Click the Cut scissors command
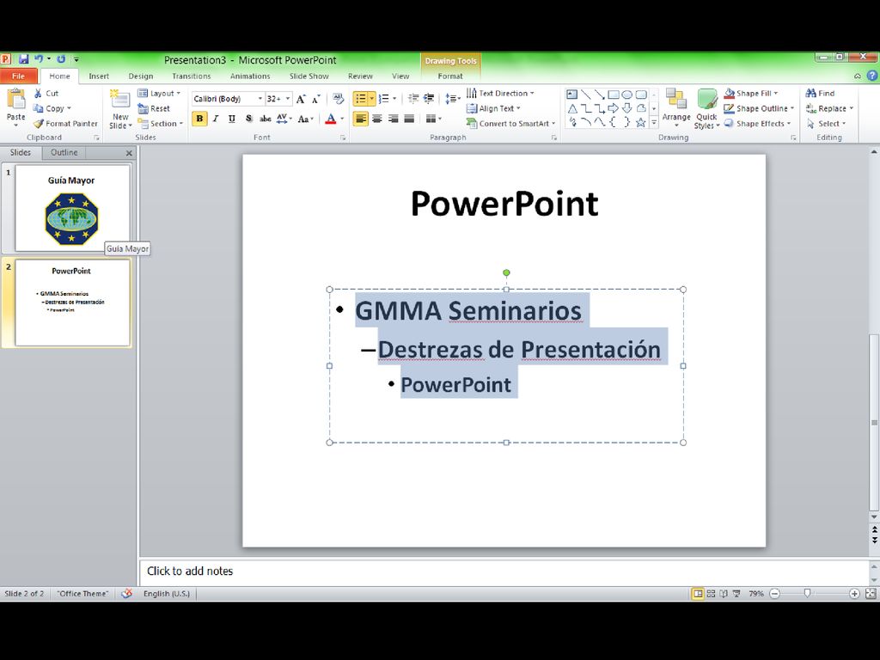Screen dimensions: 880x660 point(46,93)
